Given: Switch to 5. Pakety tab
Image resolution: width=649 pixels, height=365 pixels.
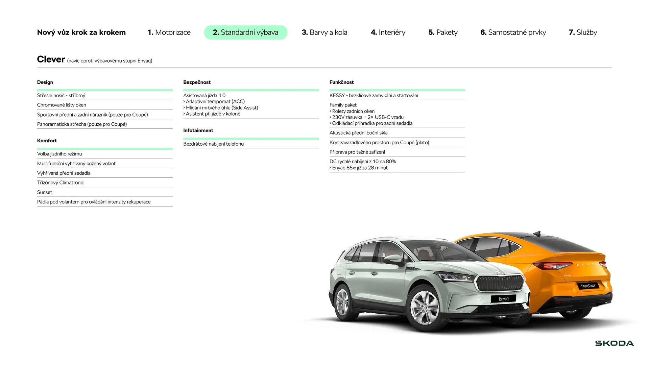Looking at the screenshot, I should point(443,32).
